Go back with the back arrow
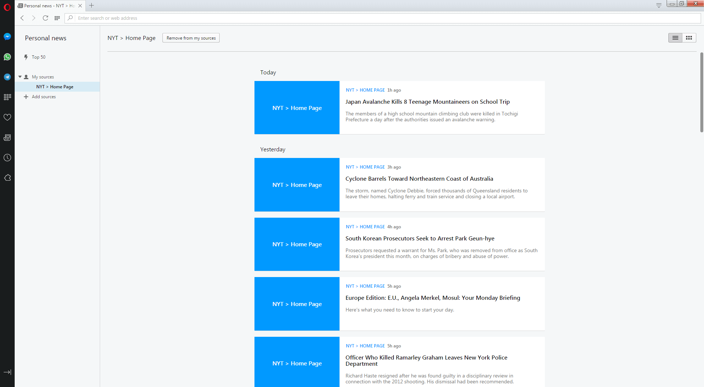This screenshot has width=704, height=387. pos(22,18)
